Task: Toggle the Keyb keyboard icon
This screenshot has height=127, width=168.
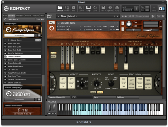Action: (88, 8)
